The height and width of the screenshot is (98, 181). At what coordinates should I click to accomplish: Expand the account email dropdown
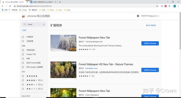pos(150,16)
